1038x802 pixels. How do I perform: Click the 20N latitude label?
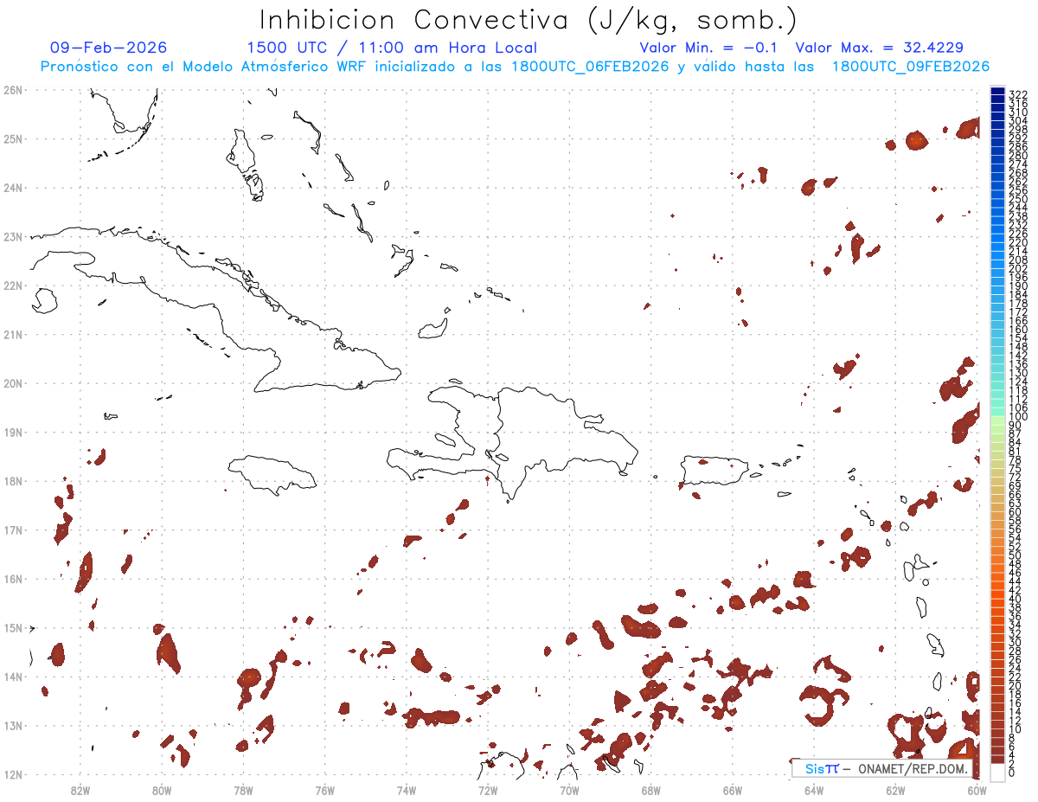[12, 383]
